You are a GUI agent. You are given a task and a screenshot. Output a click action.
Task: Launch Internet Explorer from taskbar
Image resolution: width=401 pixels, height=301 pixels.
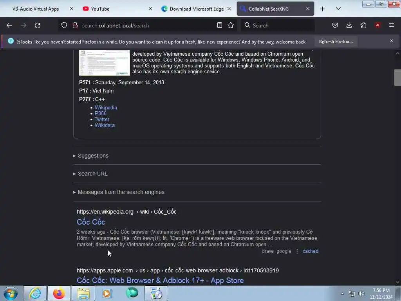[35, 293]
